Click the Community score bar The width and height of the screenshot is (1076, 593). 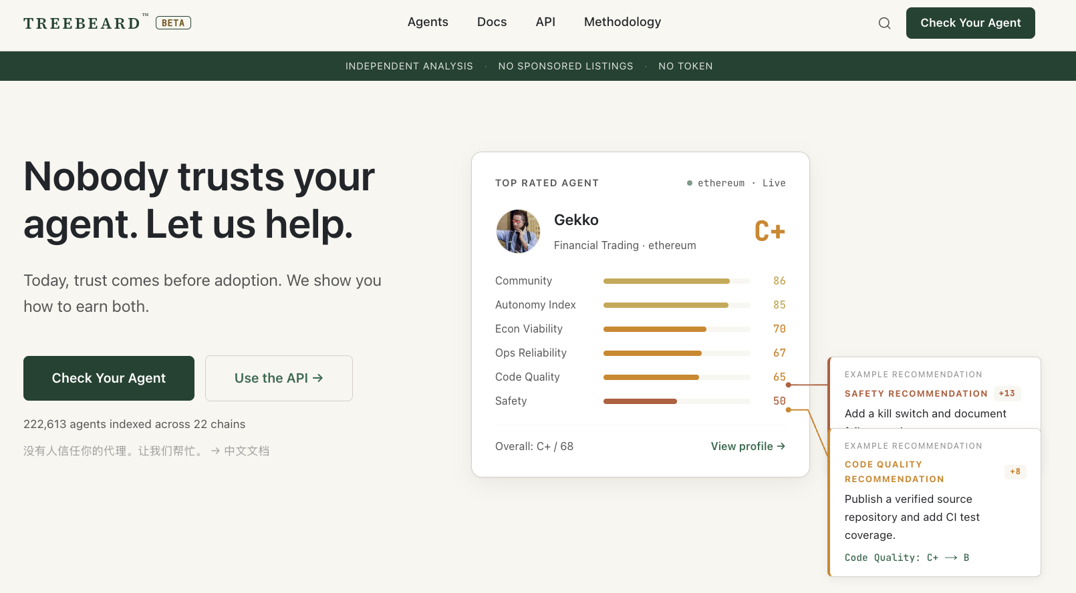(676, 281)
